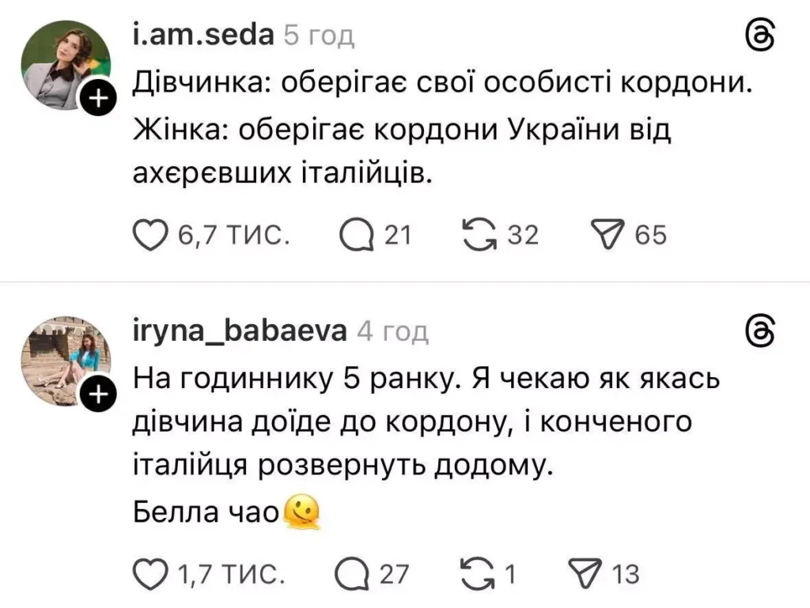This screenshot has width=810, height=608.
Task: View i.am.seda profile picture
Action: point(65,66)
